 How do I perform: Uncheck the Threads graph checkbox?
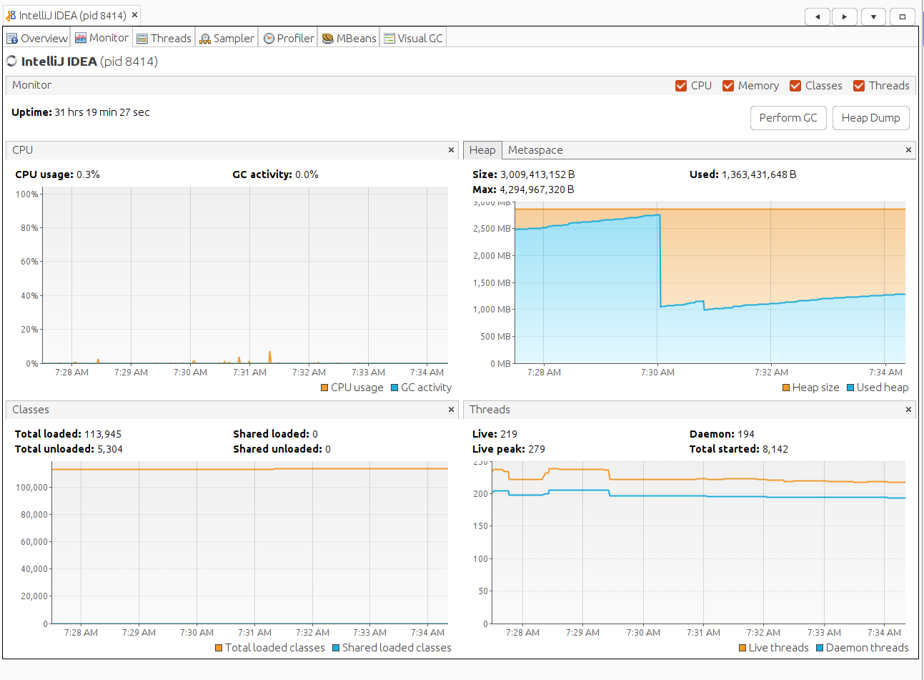859,86
